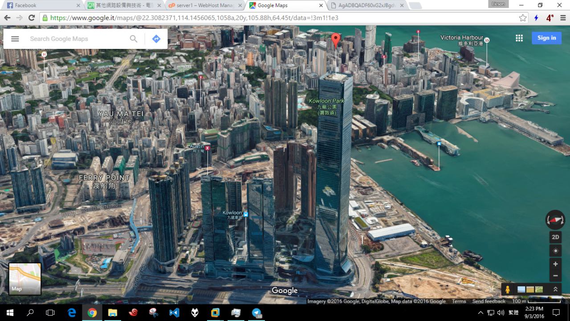This screenshot has height=321, width=570.
Task: Zoom in with the plus button
Action: (x=555, y=264)
